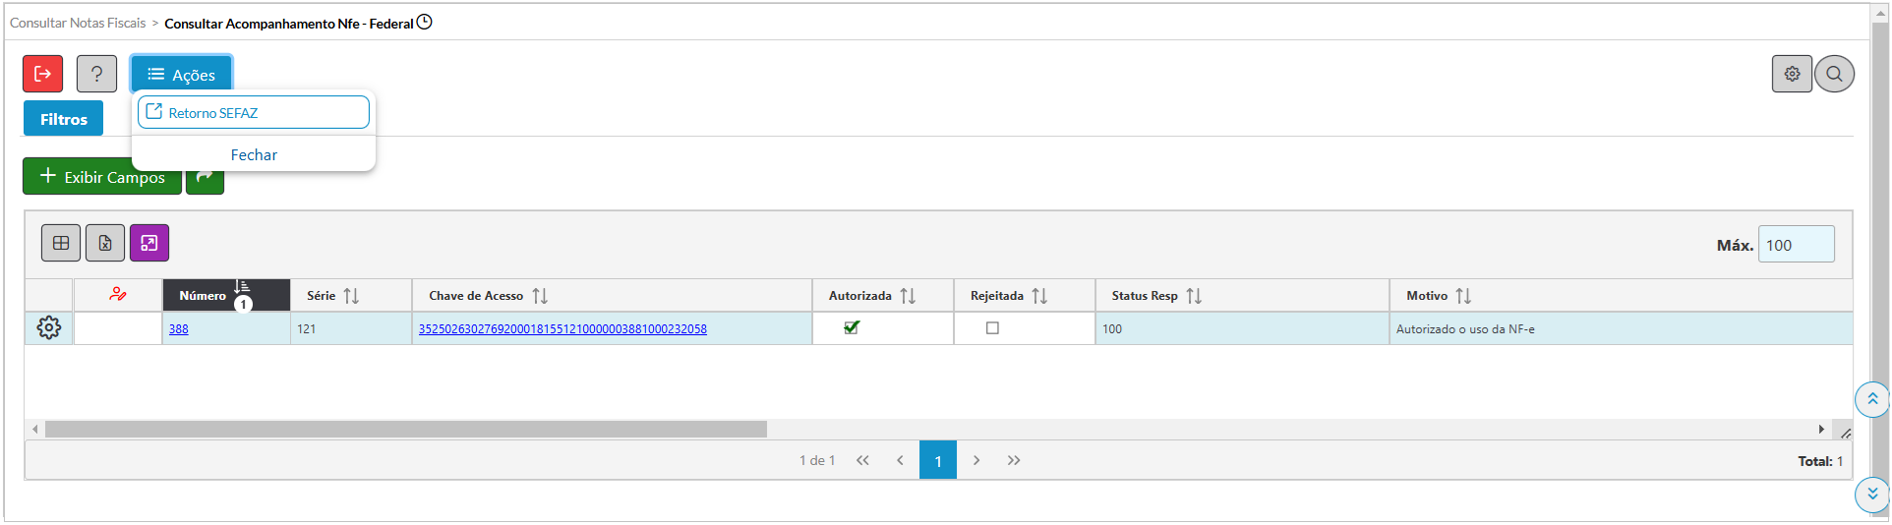Select Retorno SEFAZ from the Ações menu
1892x525 pixels.
pos(254,113)
